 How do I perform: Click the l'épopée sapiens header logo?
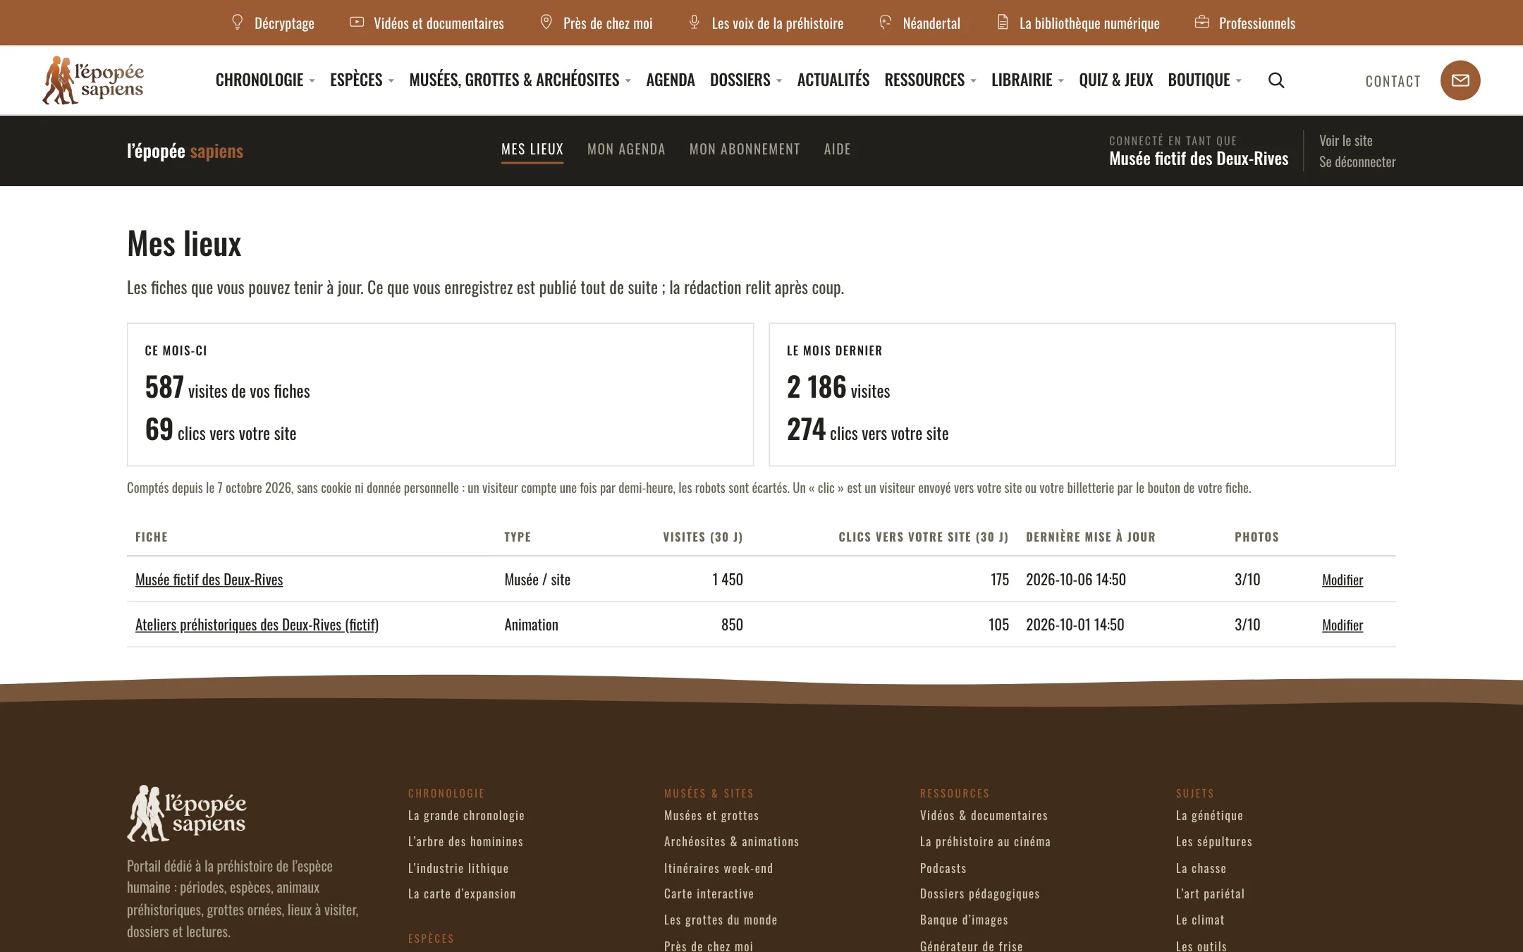(93, 80)
